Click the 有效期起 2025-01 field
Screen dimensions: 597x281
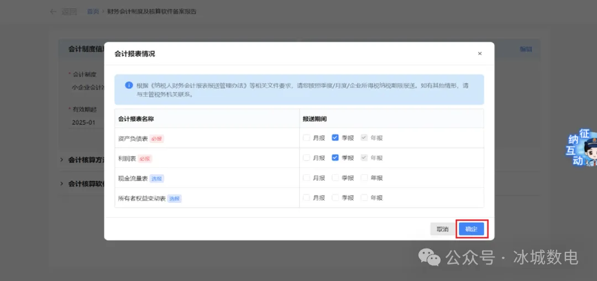click(86, 123)
